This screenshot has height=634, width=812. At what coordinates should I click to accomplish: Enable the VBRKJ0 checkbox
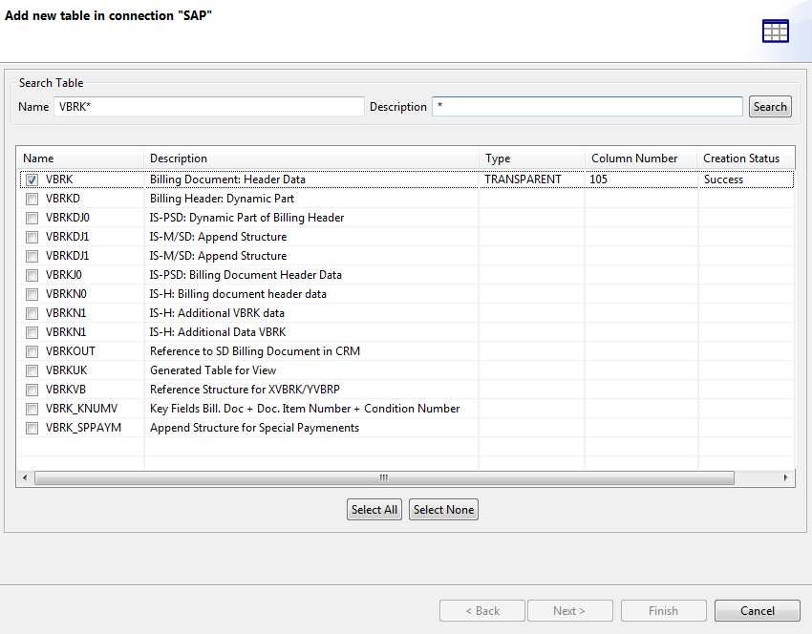click(x=32, y=274)
